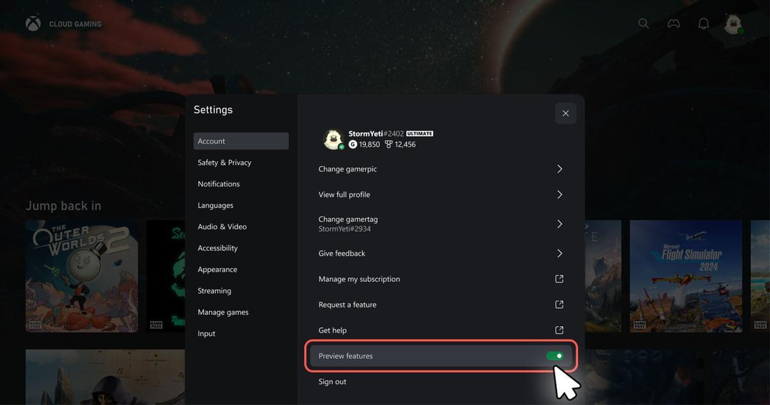Open the Give feedback chevron

pyautogui.click(x=560, y=254)
